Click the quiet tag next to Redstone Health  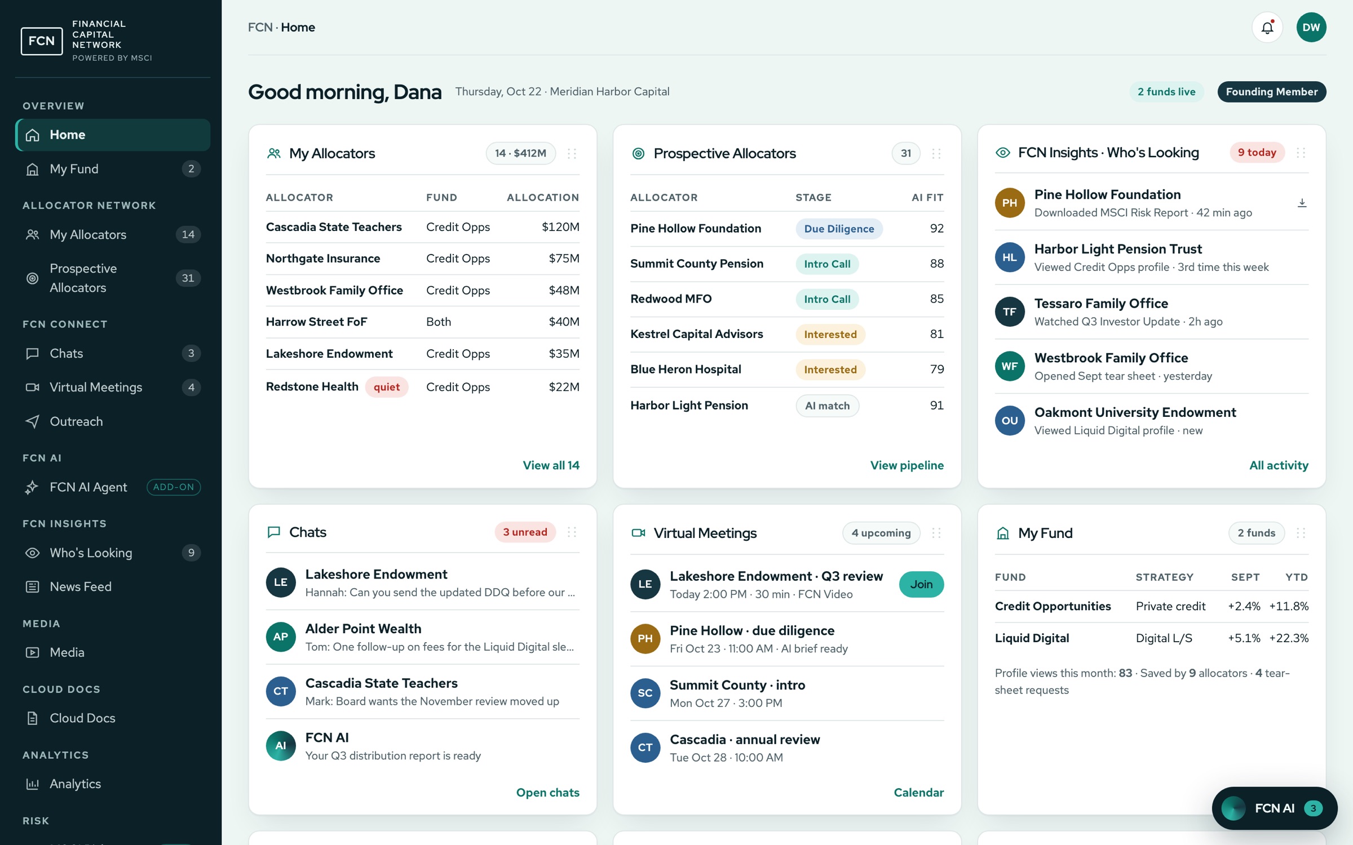(387, 387)
